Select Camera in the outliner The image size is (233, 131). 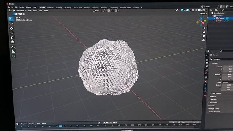[x=221, y=18]
